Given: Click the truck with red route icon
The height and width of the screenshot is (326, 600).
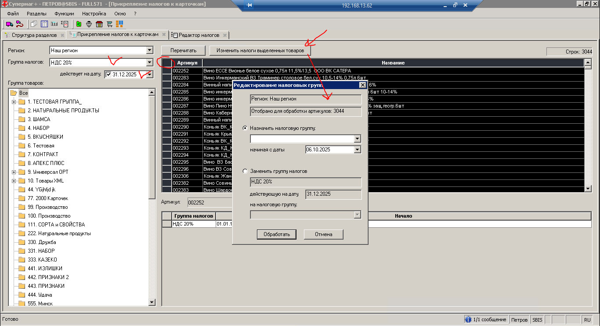Looking at the screenshot, I should coord(19,24).
